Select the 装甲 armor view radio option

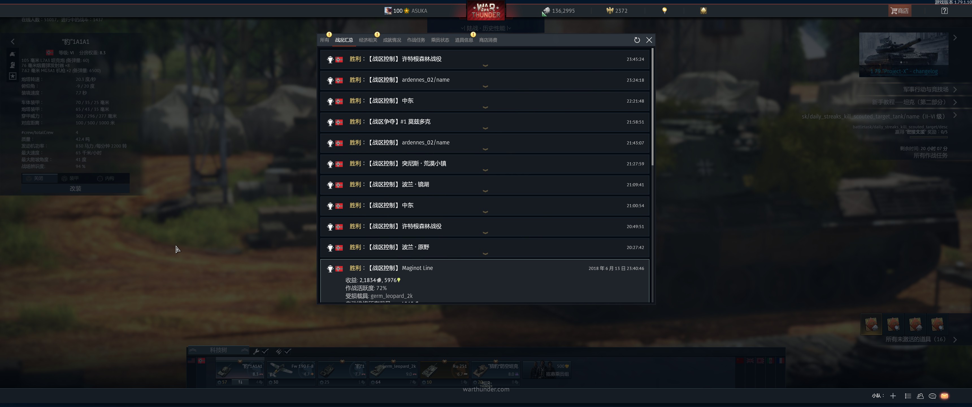[x=71, y=178]
